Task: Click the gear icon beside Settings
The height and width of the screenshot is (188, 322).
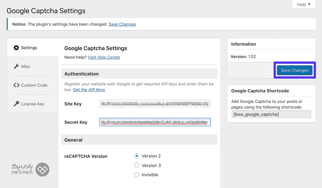Action: pyautogui.click(x=16, y=48)
